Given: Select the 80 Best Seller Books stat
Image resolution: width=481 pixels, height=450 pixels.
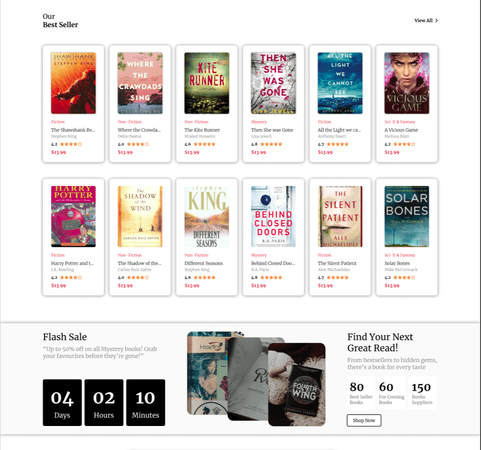Looking at the screenshot, I should pyautogui.click(x=361, y=393).
